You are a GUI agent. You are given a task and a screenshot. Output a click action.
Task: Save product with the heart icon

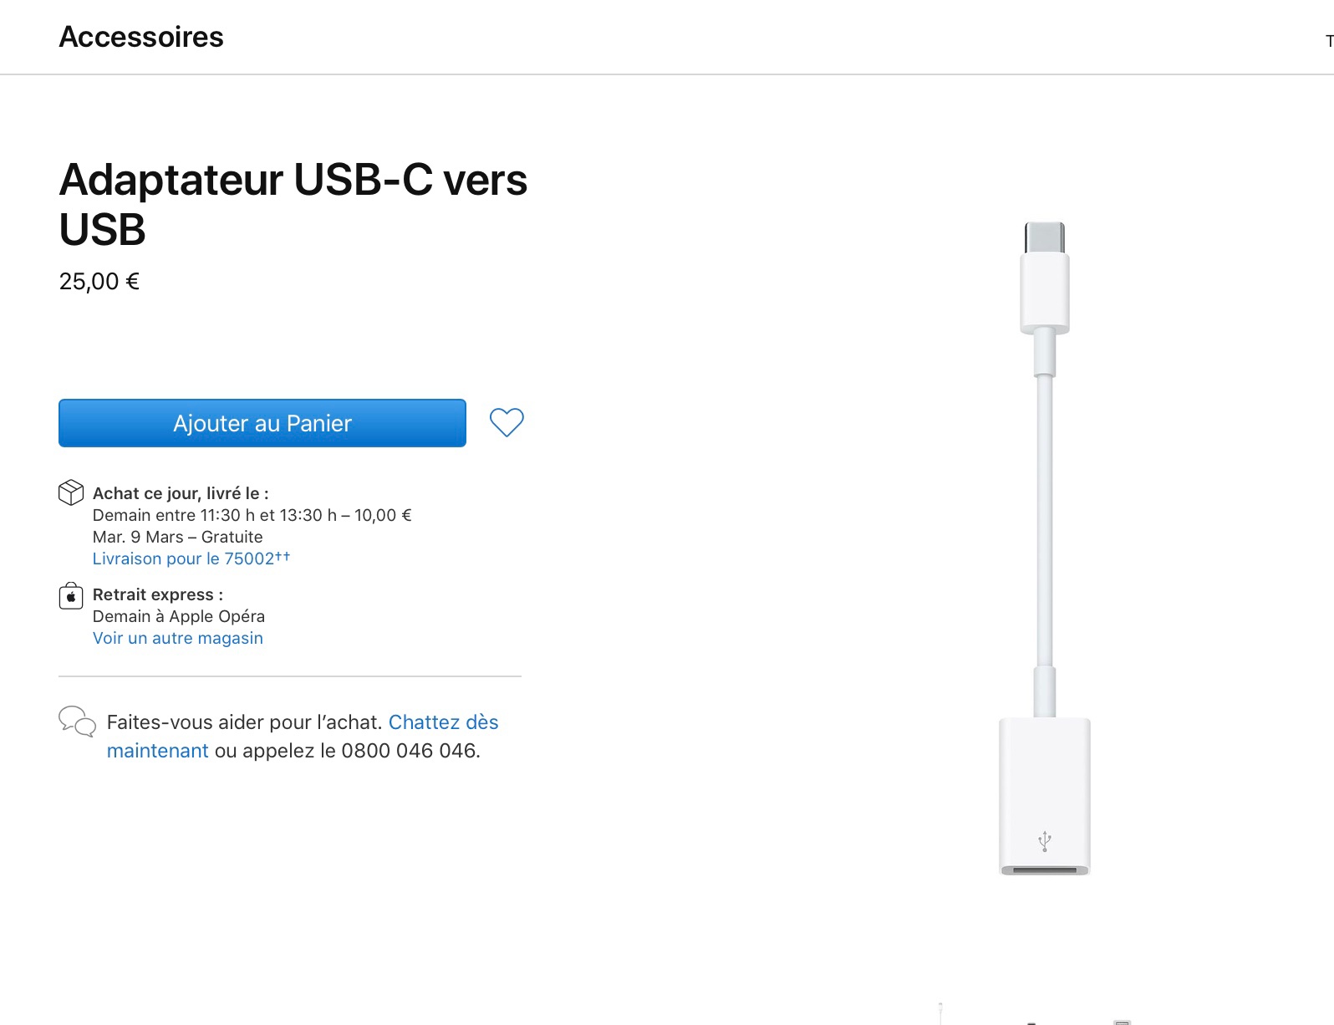coord(507,422)
